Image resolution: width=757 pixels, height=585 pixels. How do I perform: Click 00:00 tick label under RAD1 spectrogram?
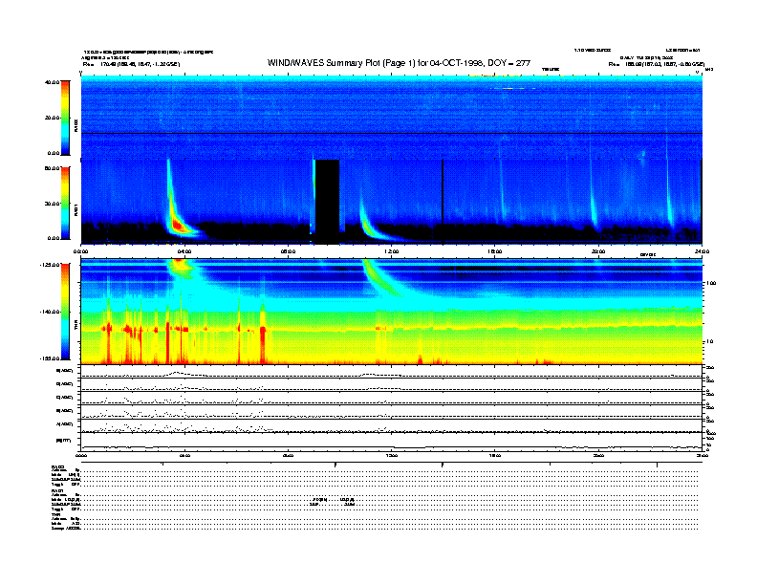click(x=80, y=251)
